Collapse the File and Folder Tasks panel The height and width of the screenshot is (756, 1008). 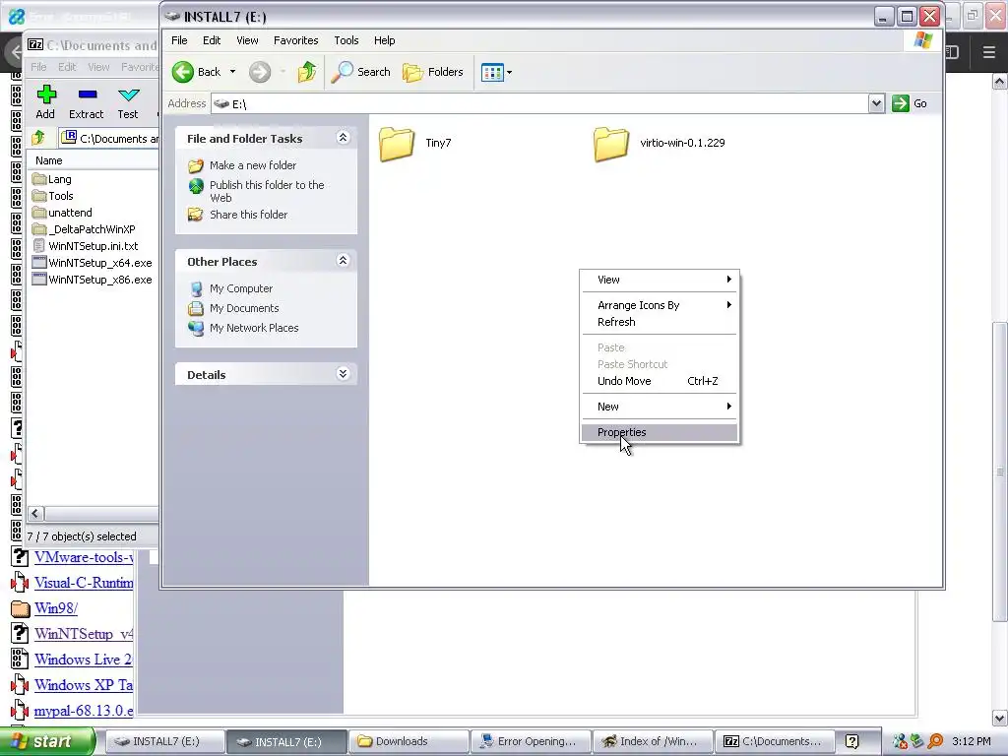point(343,138)
